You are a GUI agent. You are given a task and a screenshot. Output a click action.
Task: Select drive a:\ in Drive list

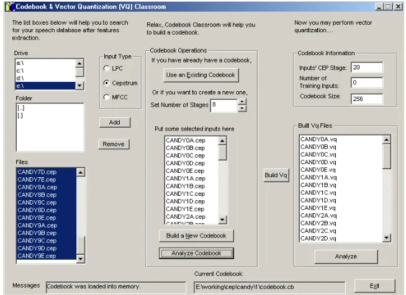tap(45, 63)
